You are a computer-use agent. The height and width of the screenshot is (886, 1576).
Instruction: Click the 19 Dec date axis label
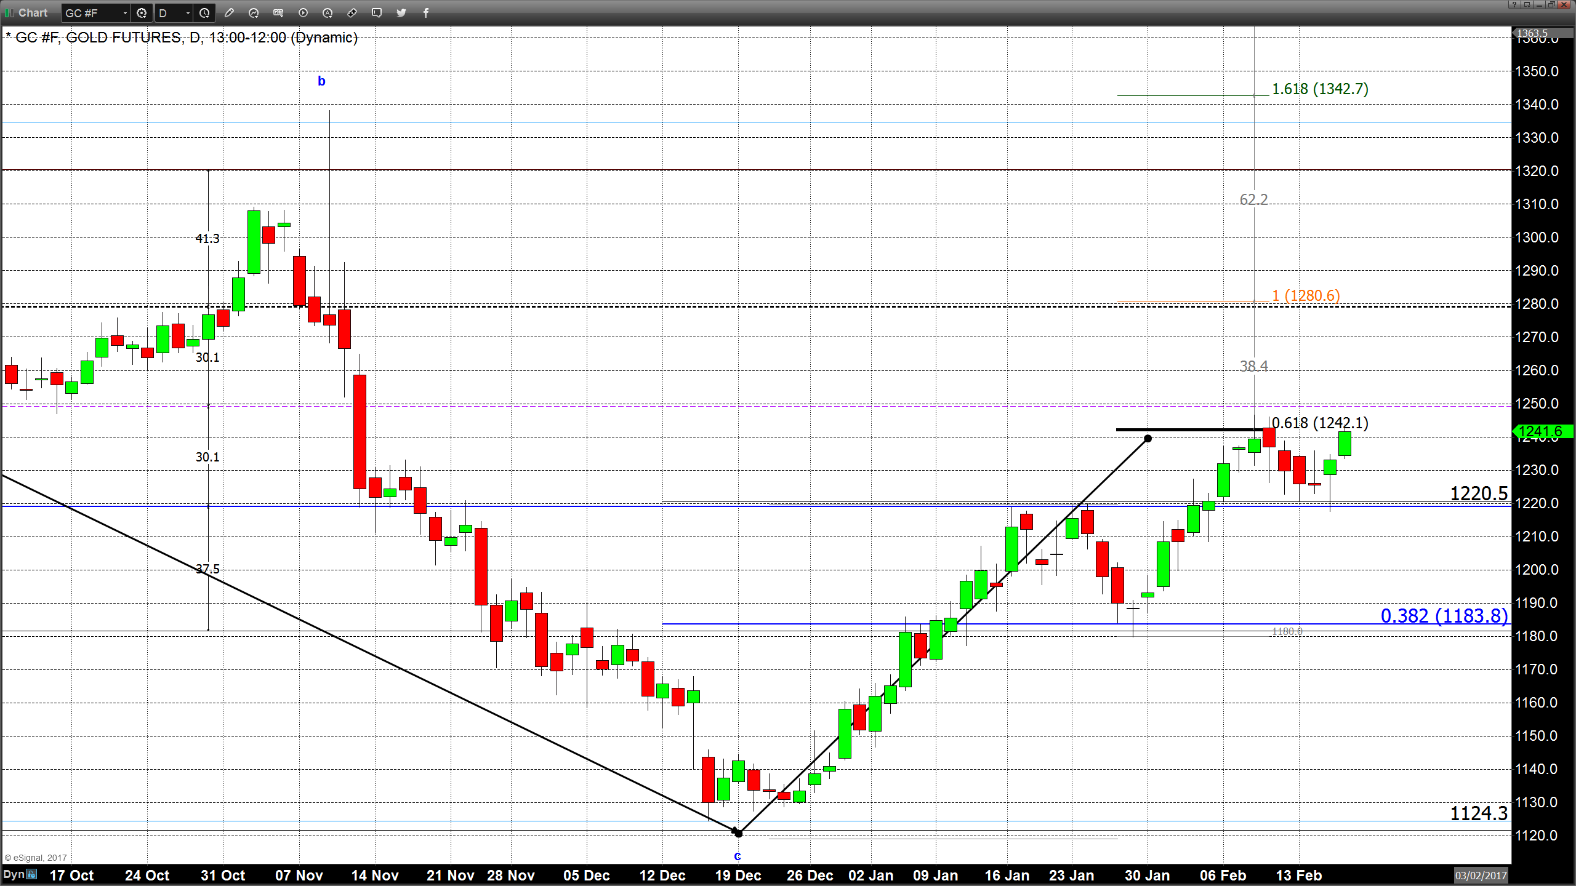click(x=738, y=876)
